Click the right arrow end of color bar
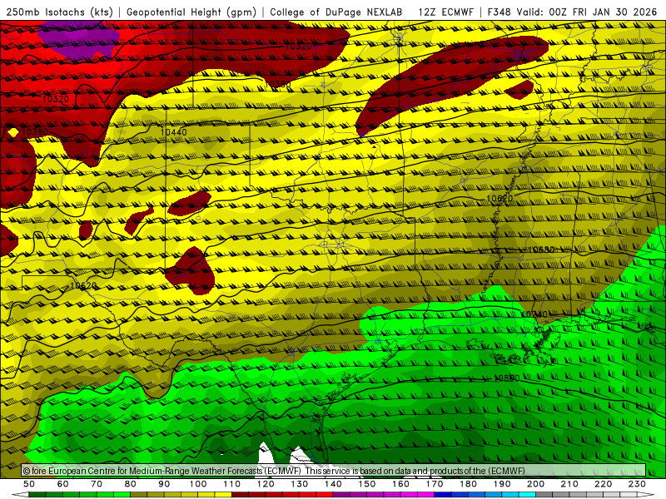 646,495
